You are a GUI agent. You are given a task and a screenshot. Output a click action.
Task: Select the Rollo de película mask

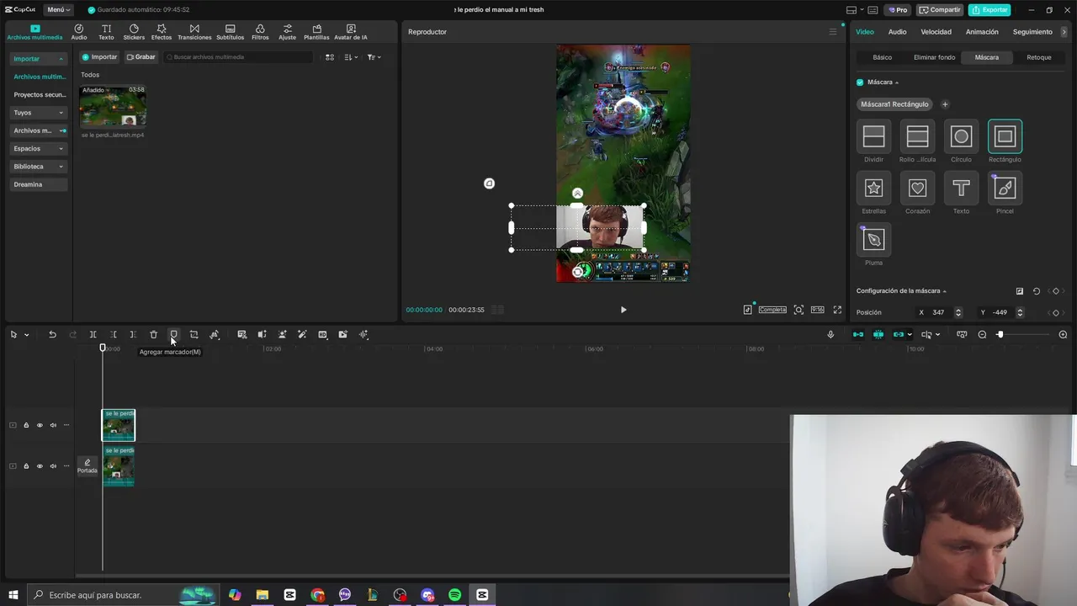click(917, 136)
